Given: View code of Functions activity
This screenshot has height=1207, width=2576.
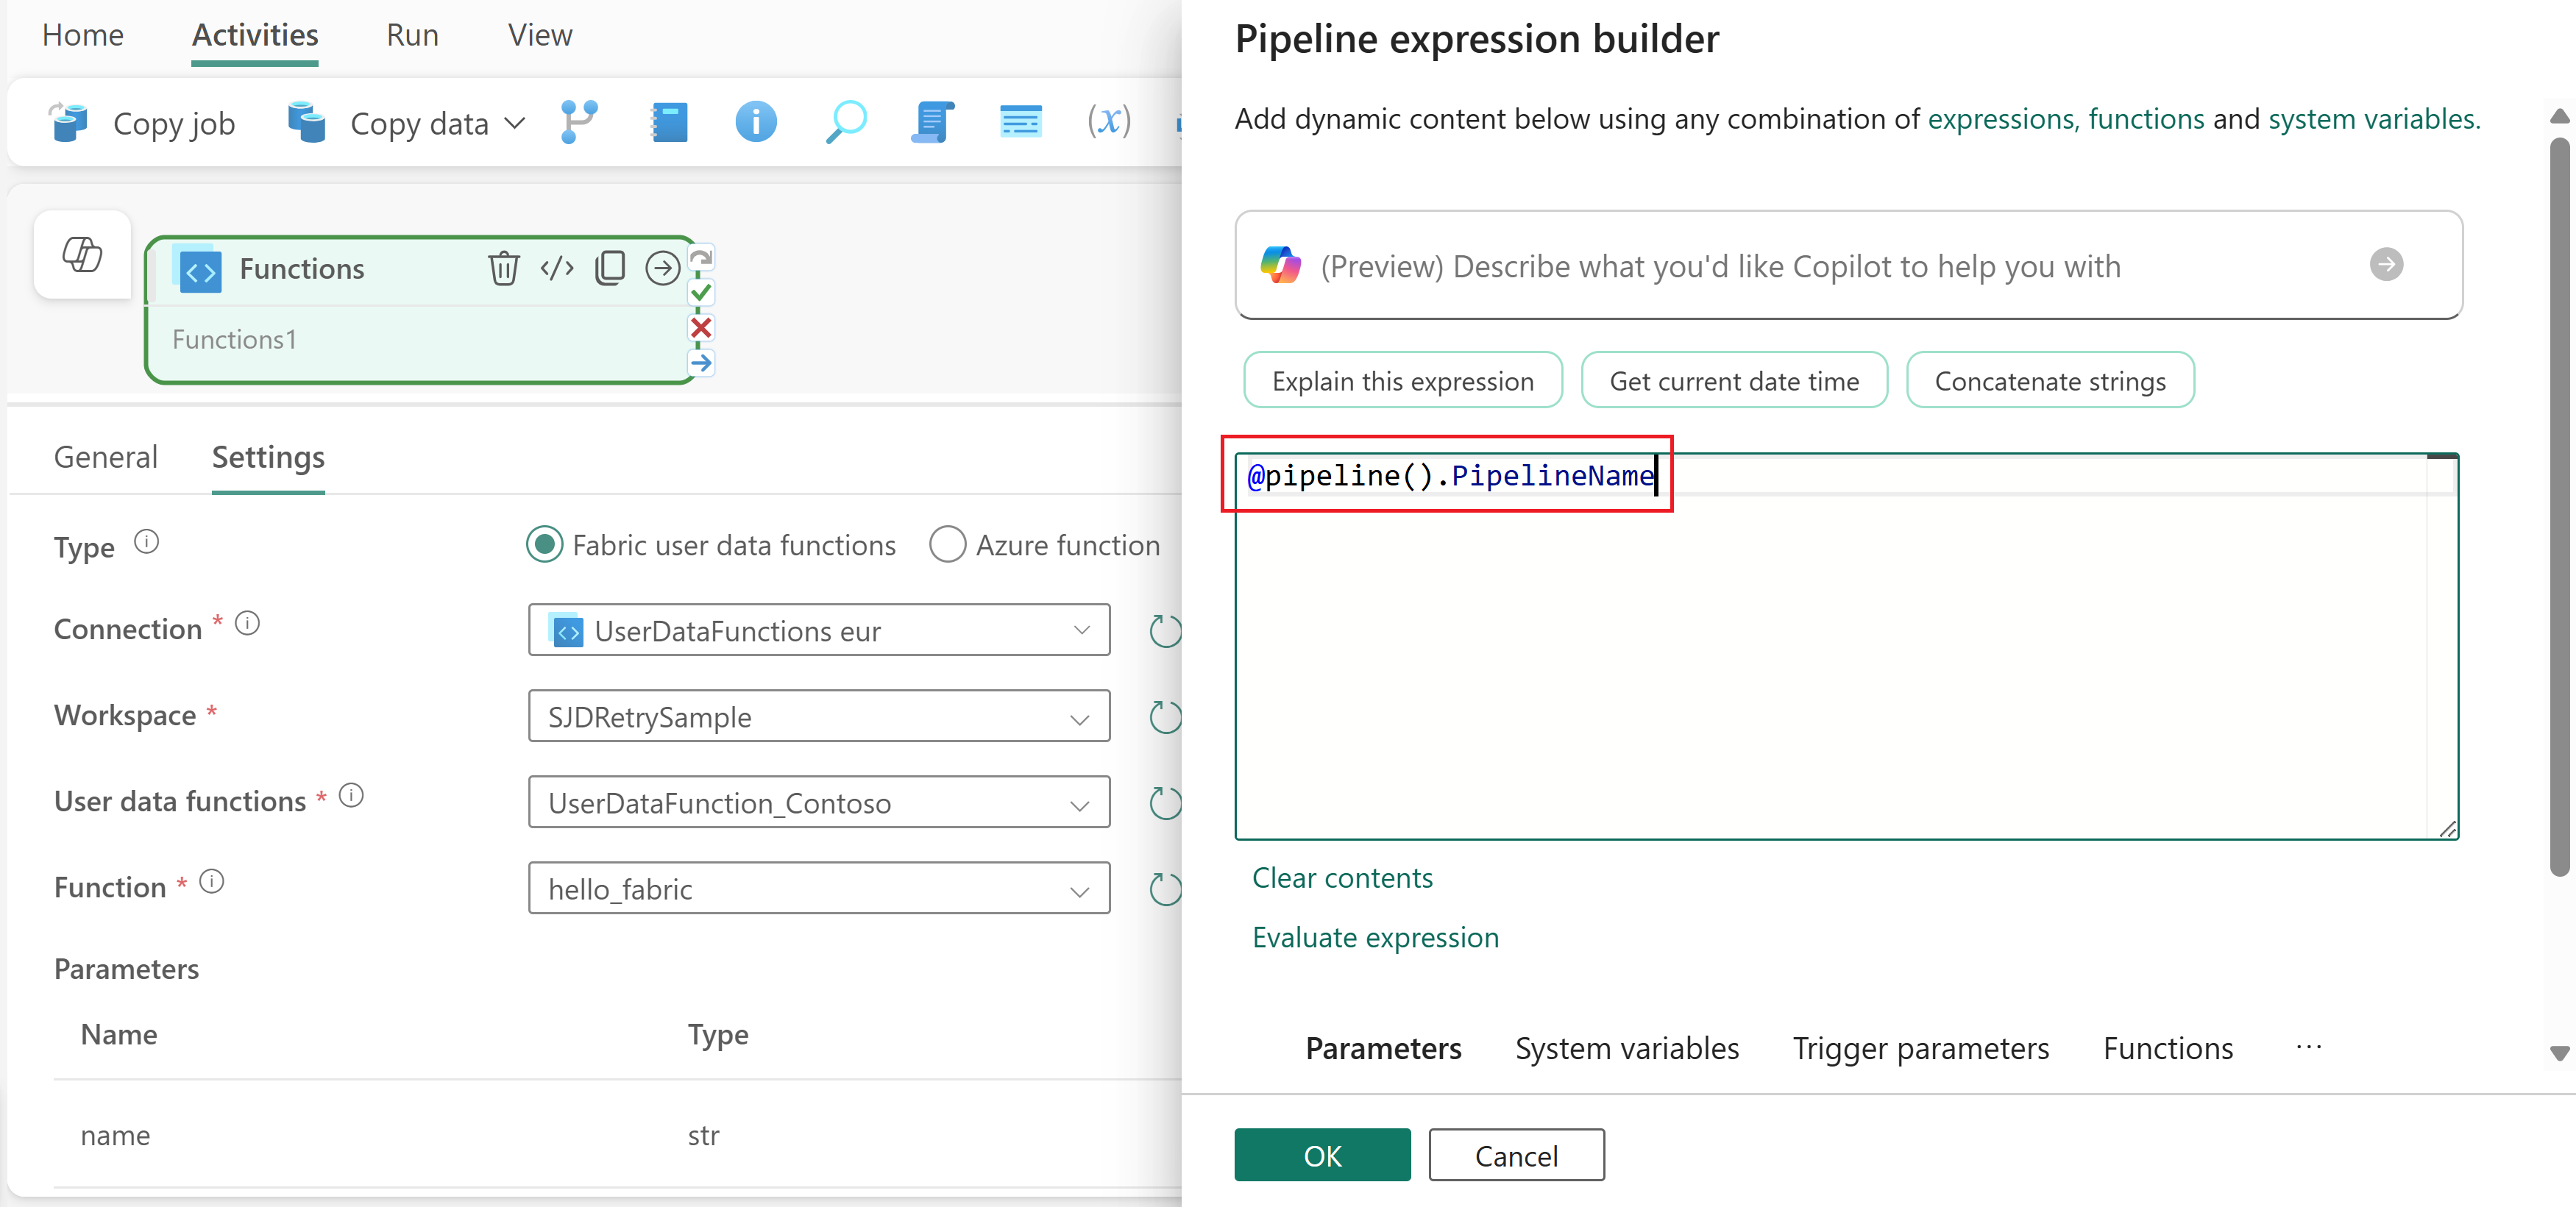Looking at the screenshot, I should click(x=557, y=268).
